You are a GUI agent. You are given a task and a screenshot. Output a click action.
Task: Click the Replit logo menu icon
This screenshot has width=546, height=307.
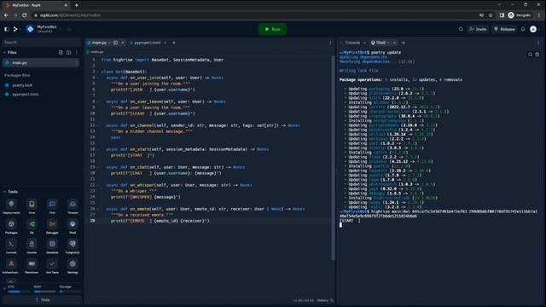tap(15, 29)
